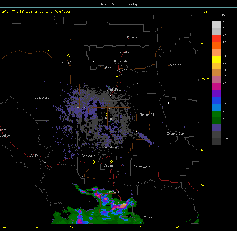The image size is (237, 231).
Task: Click the Base_Reflectivity title text
Action: pyautogui.click(x=118, y=4)
